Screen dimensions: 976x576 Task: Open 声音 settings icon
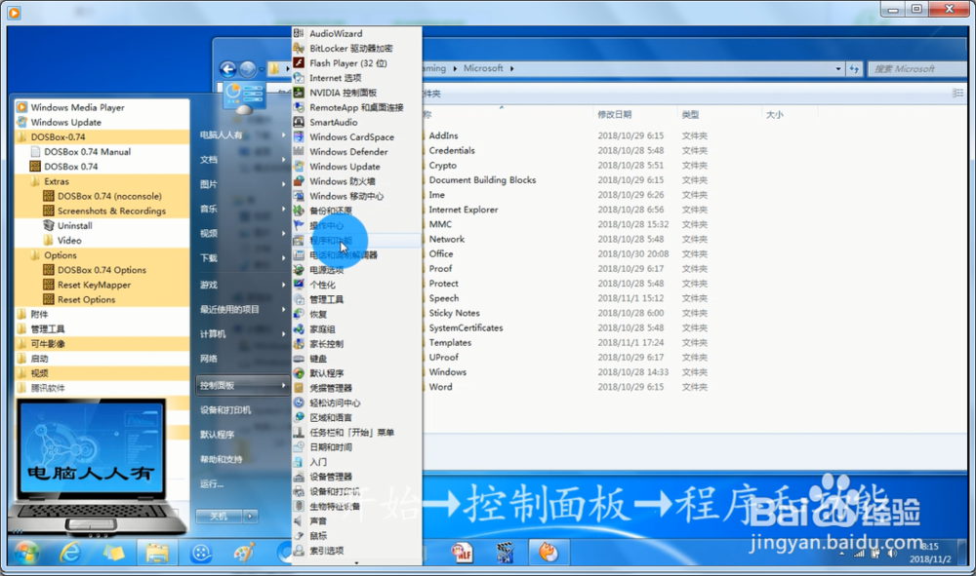(x=299, y=520)
